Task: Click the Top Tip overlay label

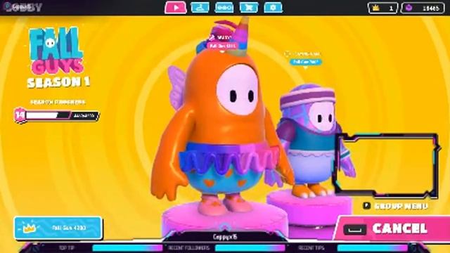Action: [x=67, y=248]
